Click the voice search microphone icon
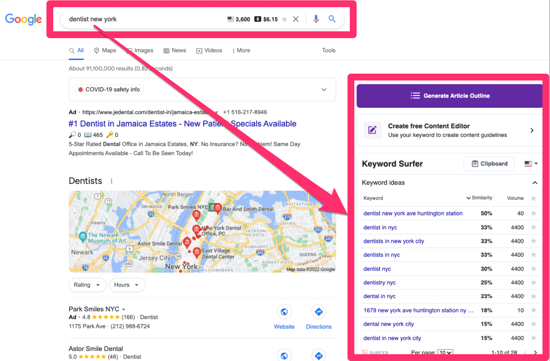The width and height of the screenshot is (550, 361). tap(316, 19)
